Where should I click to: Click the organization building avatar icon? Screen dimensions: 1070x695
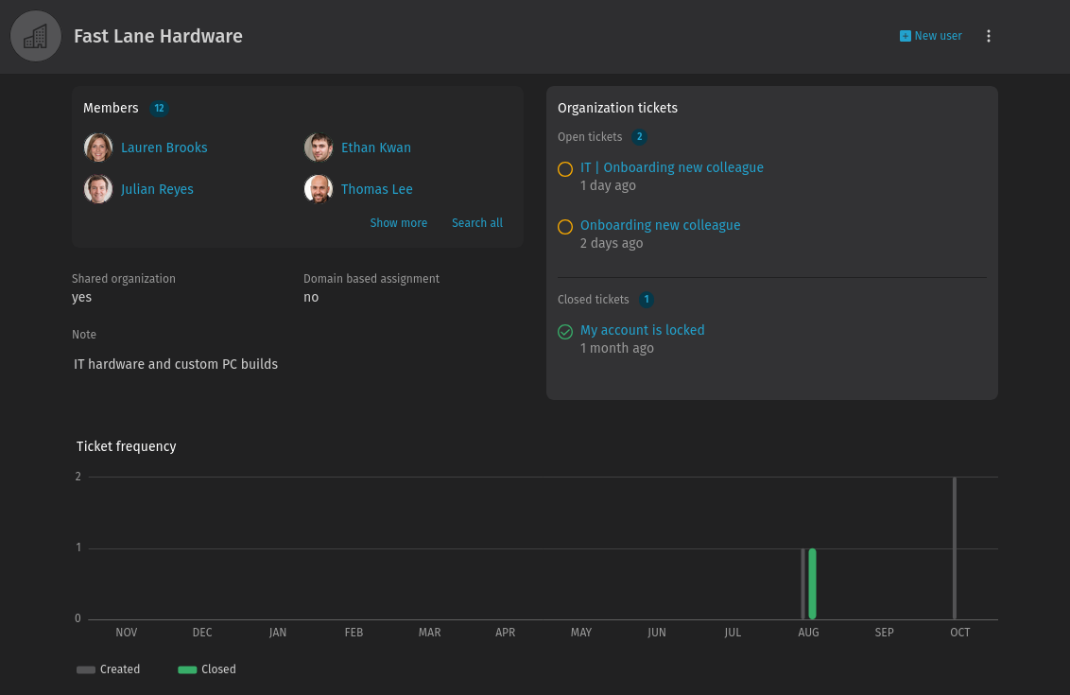pyautogui.click(x=36, y=36)
